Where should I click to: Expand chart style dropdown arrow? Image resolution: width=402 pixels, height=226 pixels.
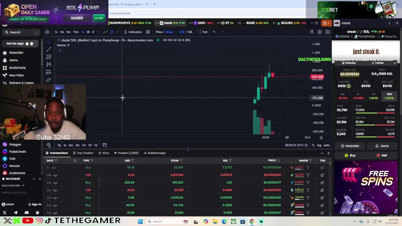coord(117,32)
